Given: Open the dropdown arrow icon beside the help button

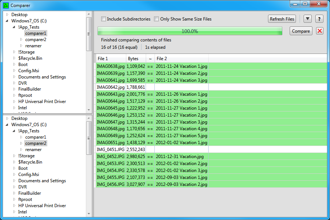Looking at the screenshot, I should click(308, 19).
